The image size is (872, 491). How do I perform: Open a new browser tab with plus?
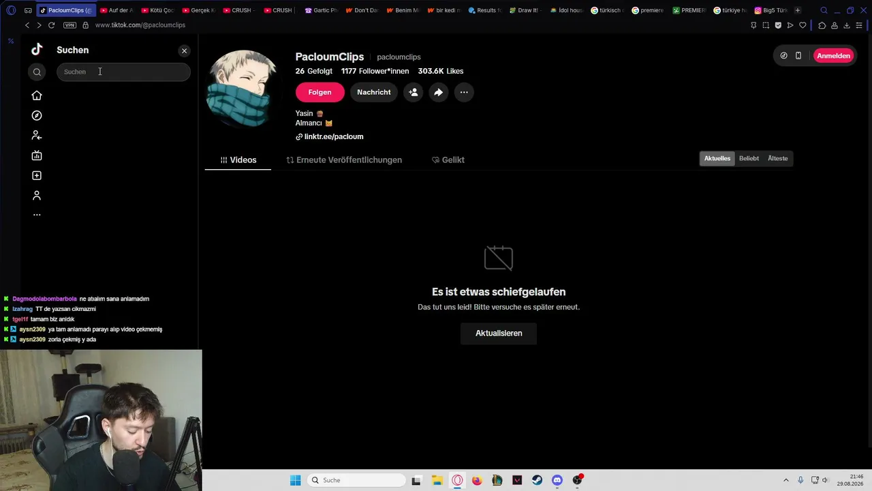click(x=798, y=10)
